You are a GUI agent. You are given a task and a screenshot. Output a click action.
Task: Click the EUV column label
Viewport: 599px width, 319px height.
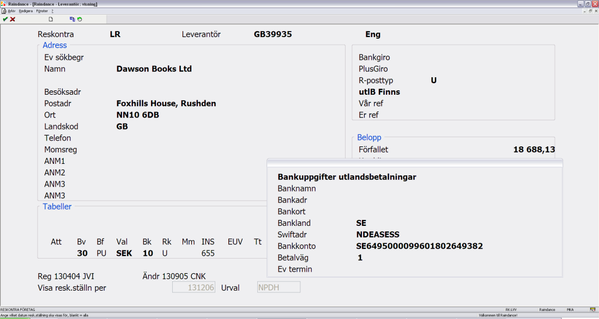235,242
